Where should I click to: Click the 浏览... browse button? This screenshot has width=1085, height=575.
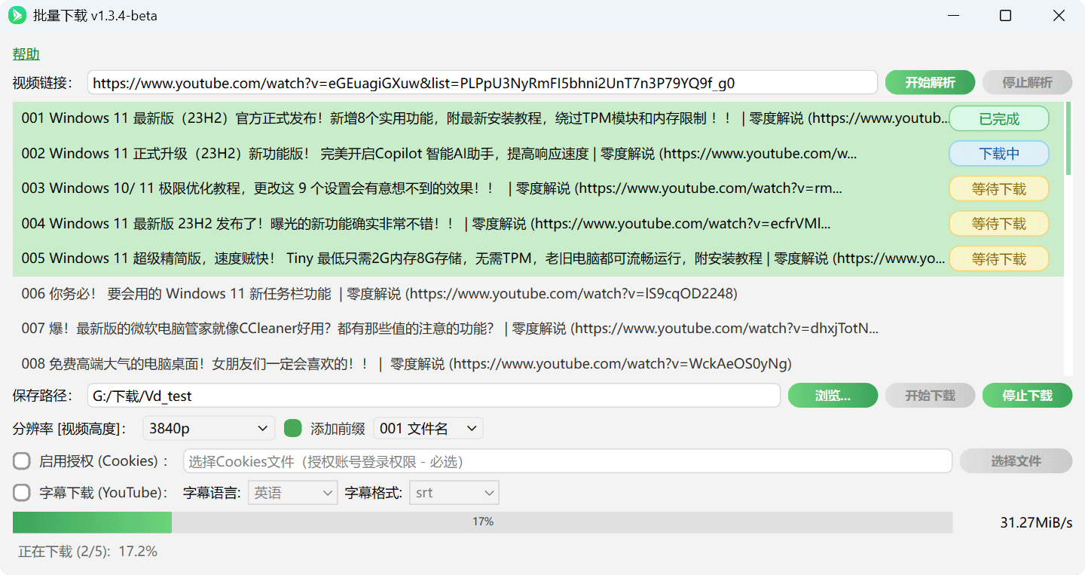pos(833,396)
